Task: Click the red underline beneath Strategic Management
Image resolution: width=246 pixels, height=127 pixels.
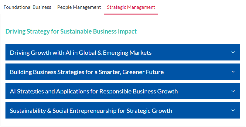Action: [x=131, y=14]
